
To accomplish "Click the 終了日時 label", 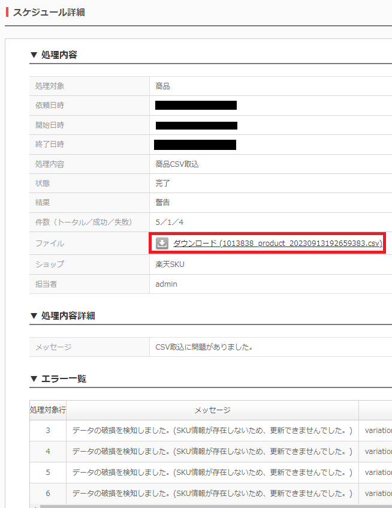I will pos(50,144).
